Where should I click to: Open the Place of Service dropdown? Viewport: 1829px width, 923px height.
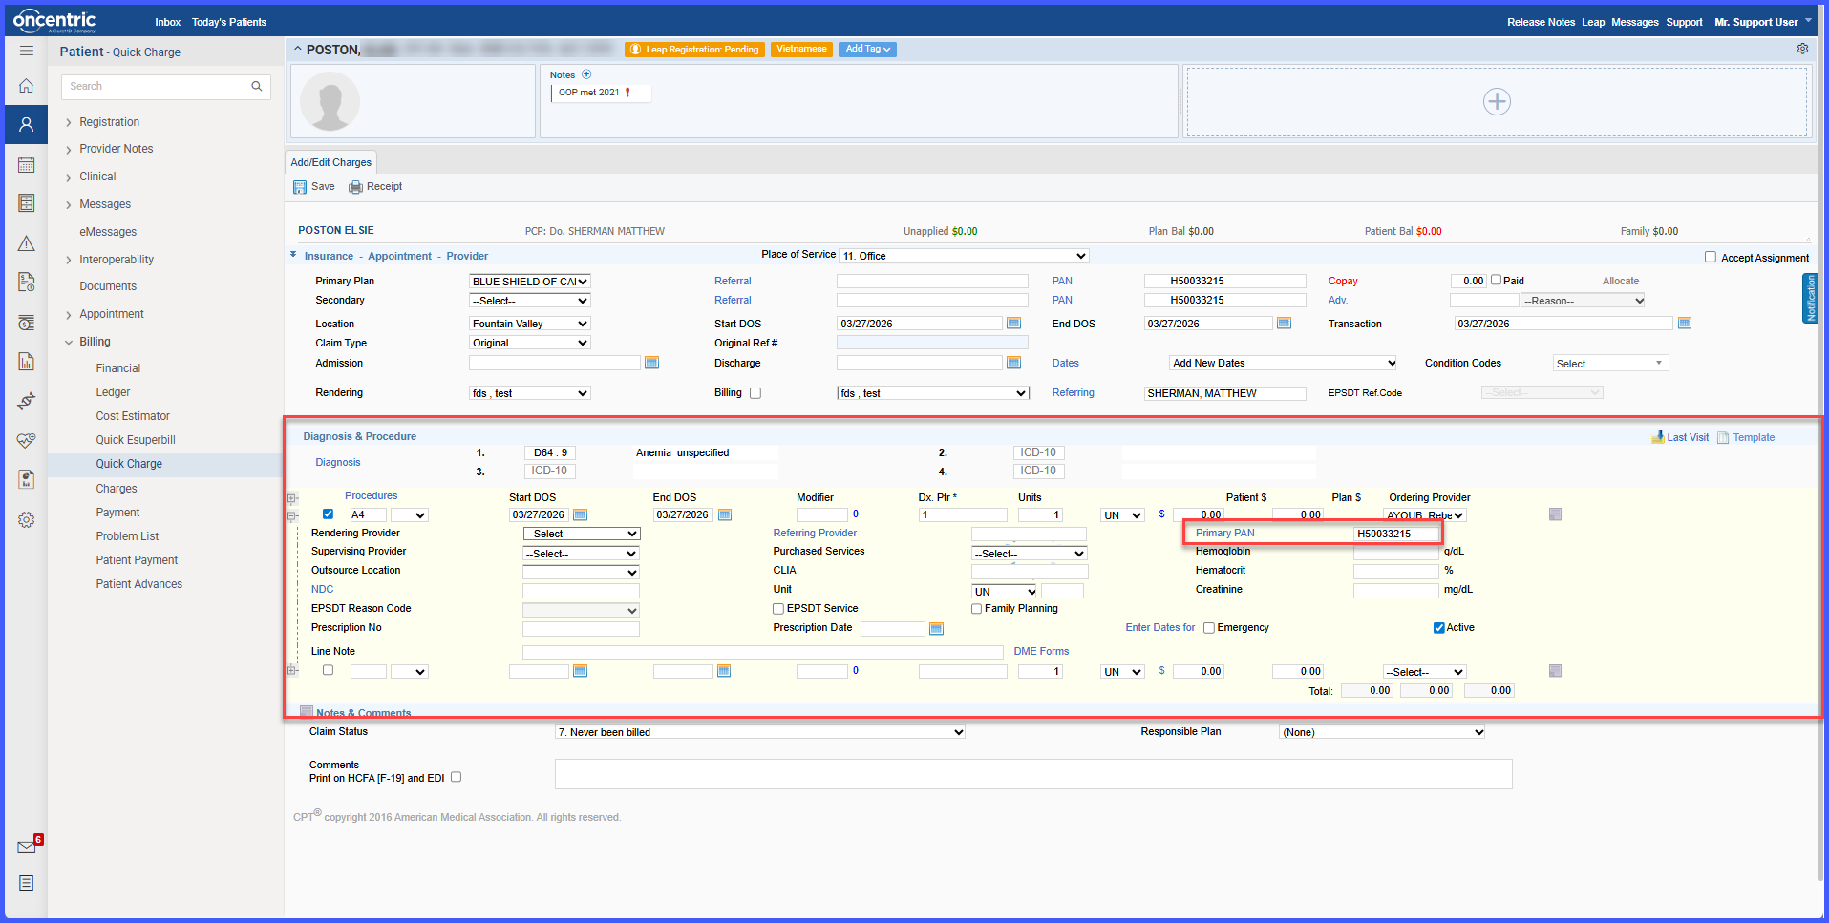click(964, 256)
